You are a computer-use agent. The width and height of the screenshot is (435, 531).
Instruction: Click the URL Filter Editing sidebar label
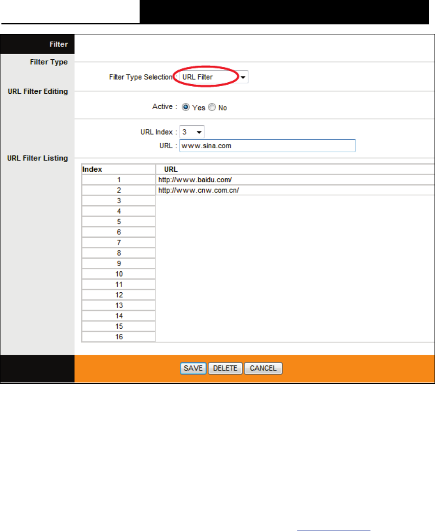point(38,91)
